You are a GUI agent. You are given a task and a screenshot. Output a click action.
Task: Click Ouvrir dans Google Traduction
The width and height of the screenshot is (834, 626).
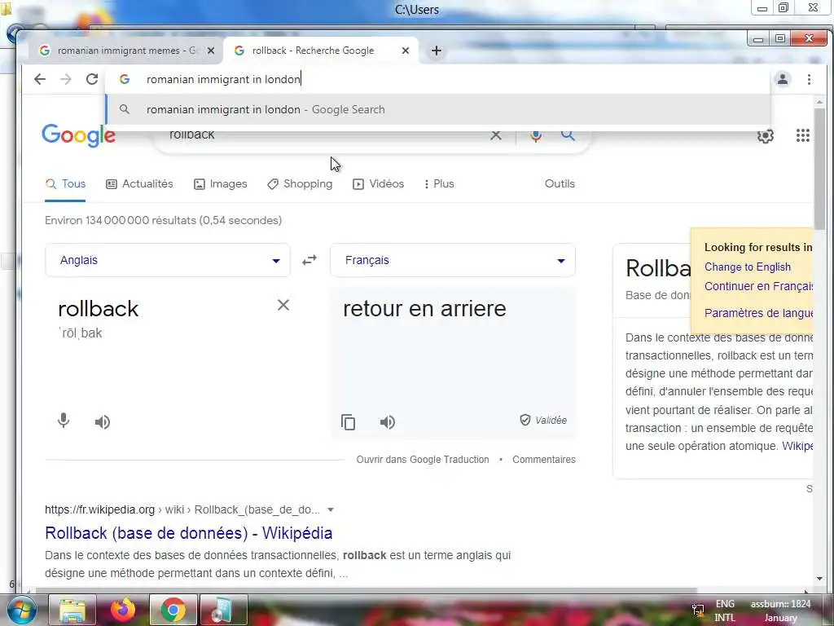423,460
